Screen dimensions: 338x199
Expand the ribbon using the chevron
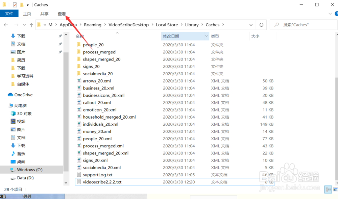[330, 14]
